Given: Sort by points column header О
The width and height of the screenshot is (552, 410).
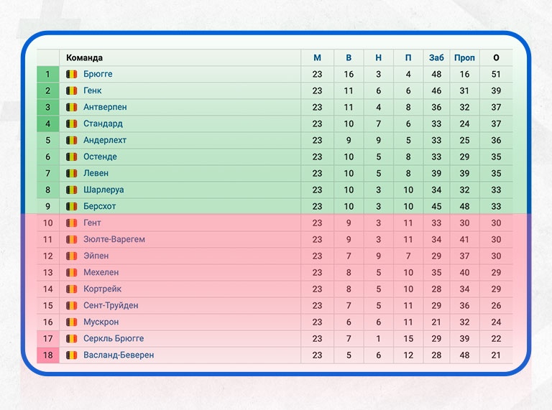Looking at the screenshot, I should 496,57.
